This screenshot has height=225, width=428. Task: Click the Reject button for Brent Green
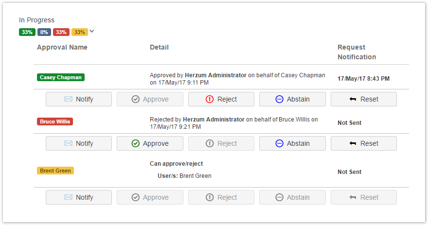[221, 197]
